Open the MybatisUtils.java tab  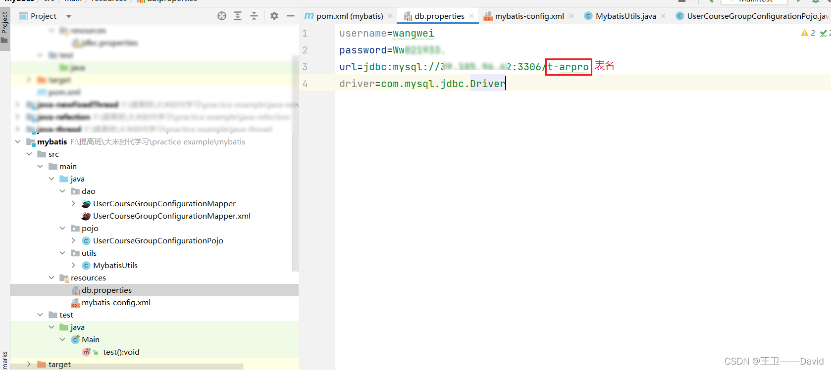coord(625,16)
